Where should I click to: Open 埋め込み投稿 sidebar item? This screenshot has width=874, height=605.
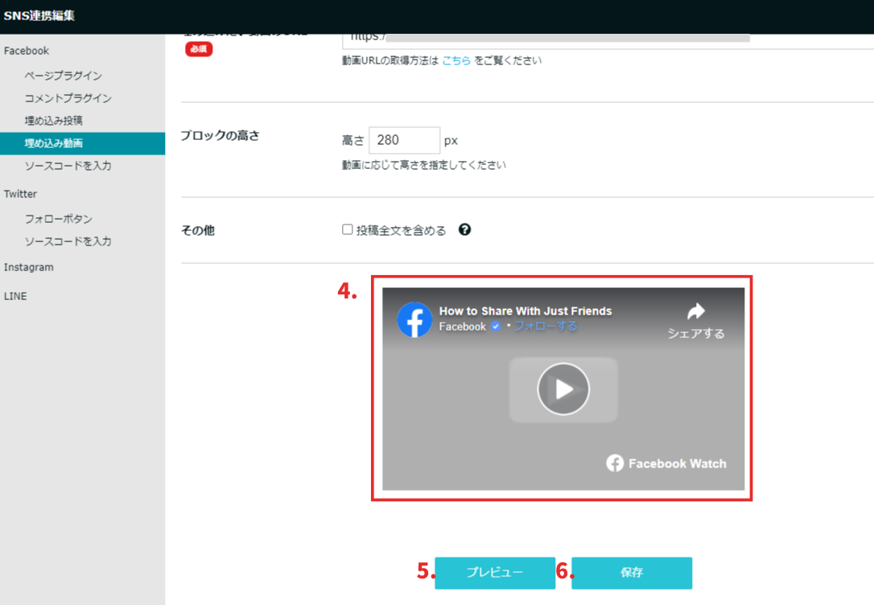click(53, 121)
